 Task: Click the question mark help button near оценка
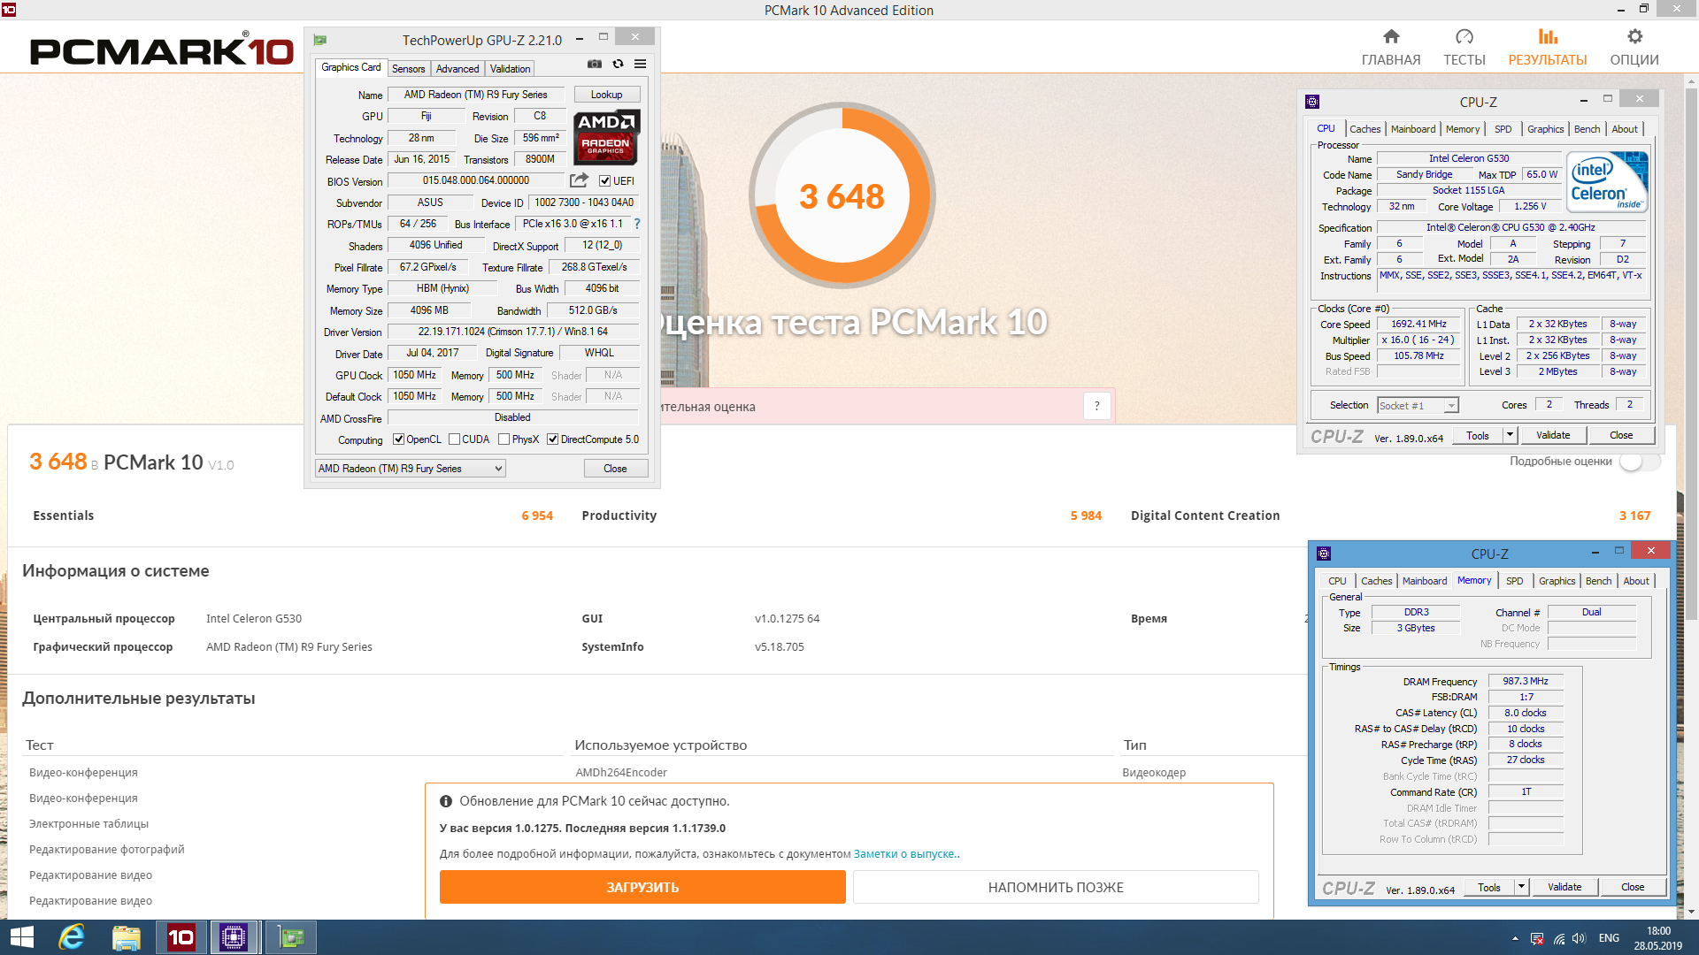[1096, 406]
